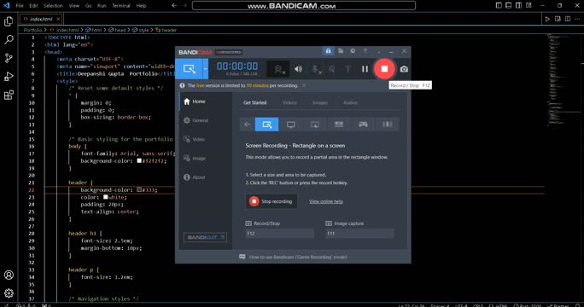
Task: Open VS Code's Source Control icon
Action: (9, 58)
